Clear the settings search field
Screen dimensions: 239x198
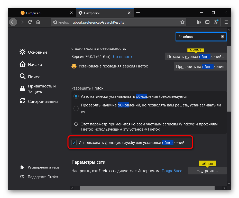223,37
